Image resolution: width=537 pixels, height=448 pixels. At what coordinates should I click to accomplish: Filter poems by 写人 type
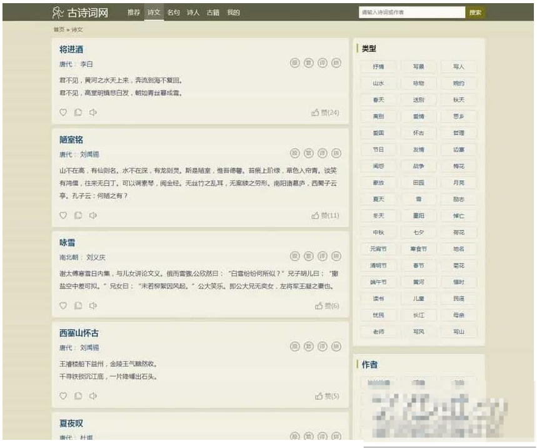click(459, 66)
